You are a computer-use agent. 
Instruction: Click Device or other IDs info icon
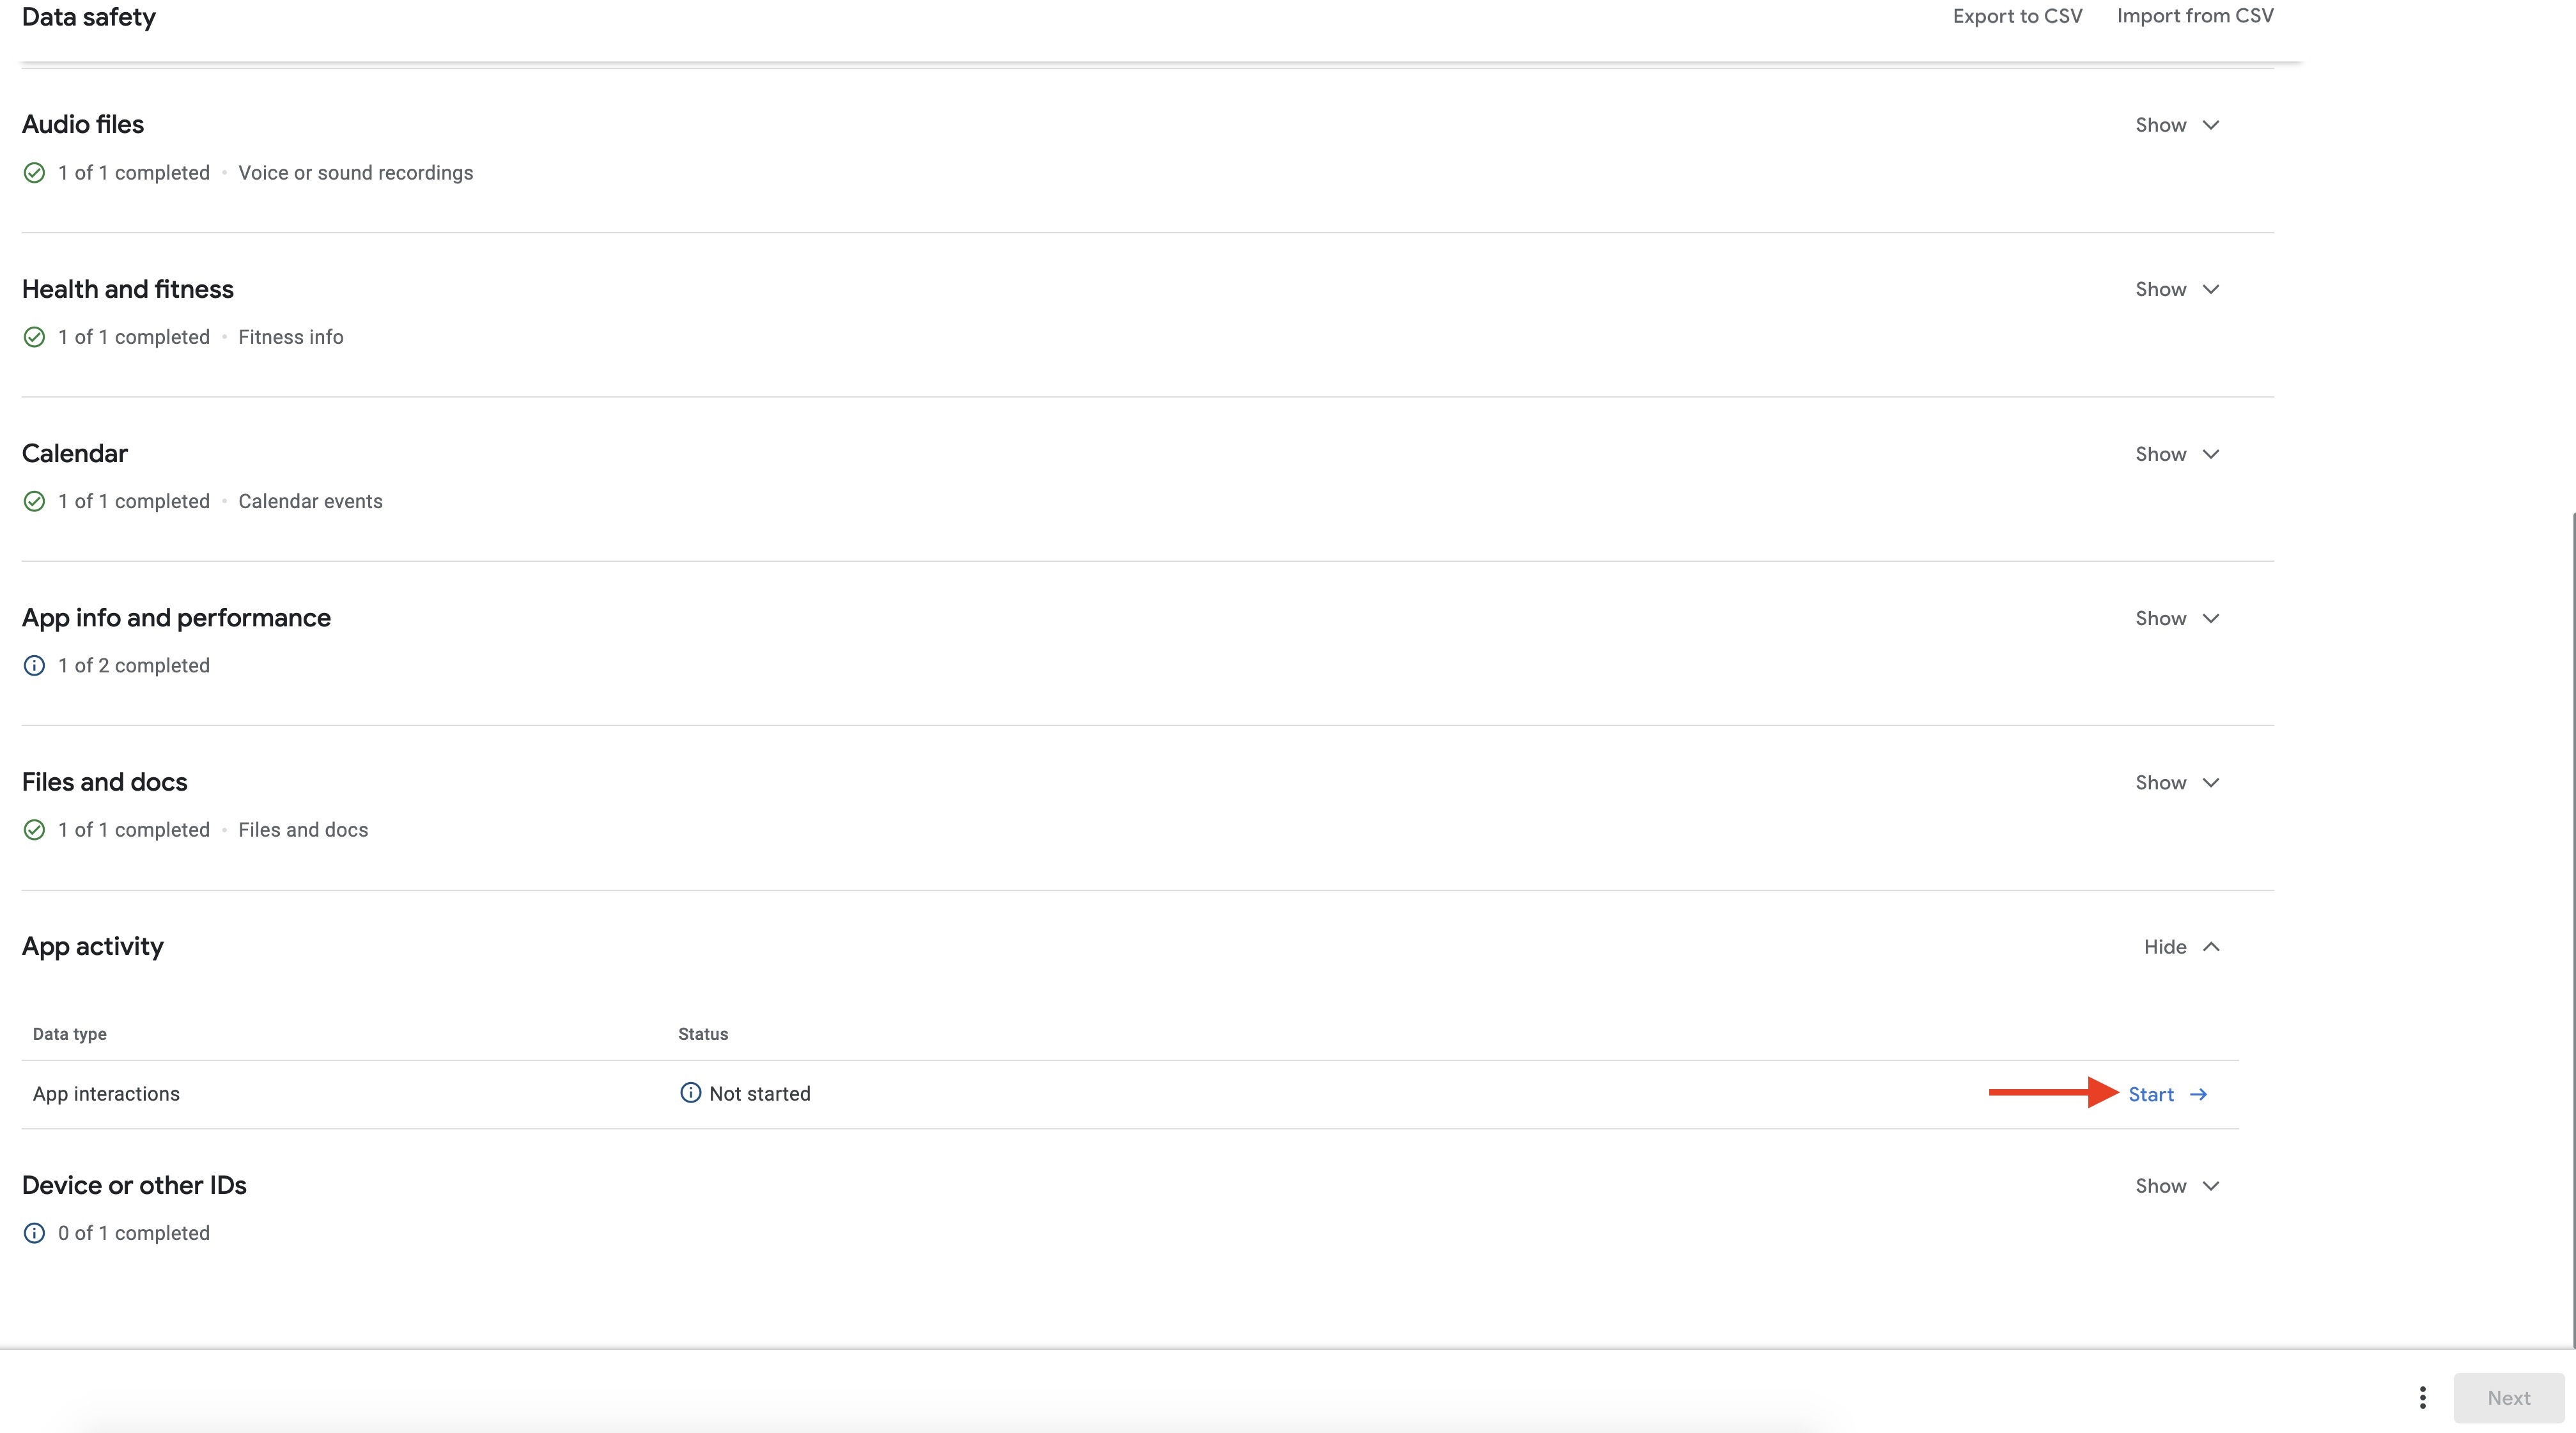pos(34,1233)
